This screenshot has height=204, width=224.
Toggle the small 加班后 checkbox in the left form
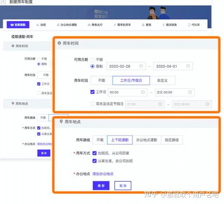[39, 128]
